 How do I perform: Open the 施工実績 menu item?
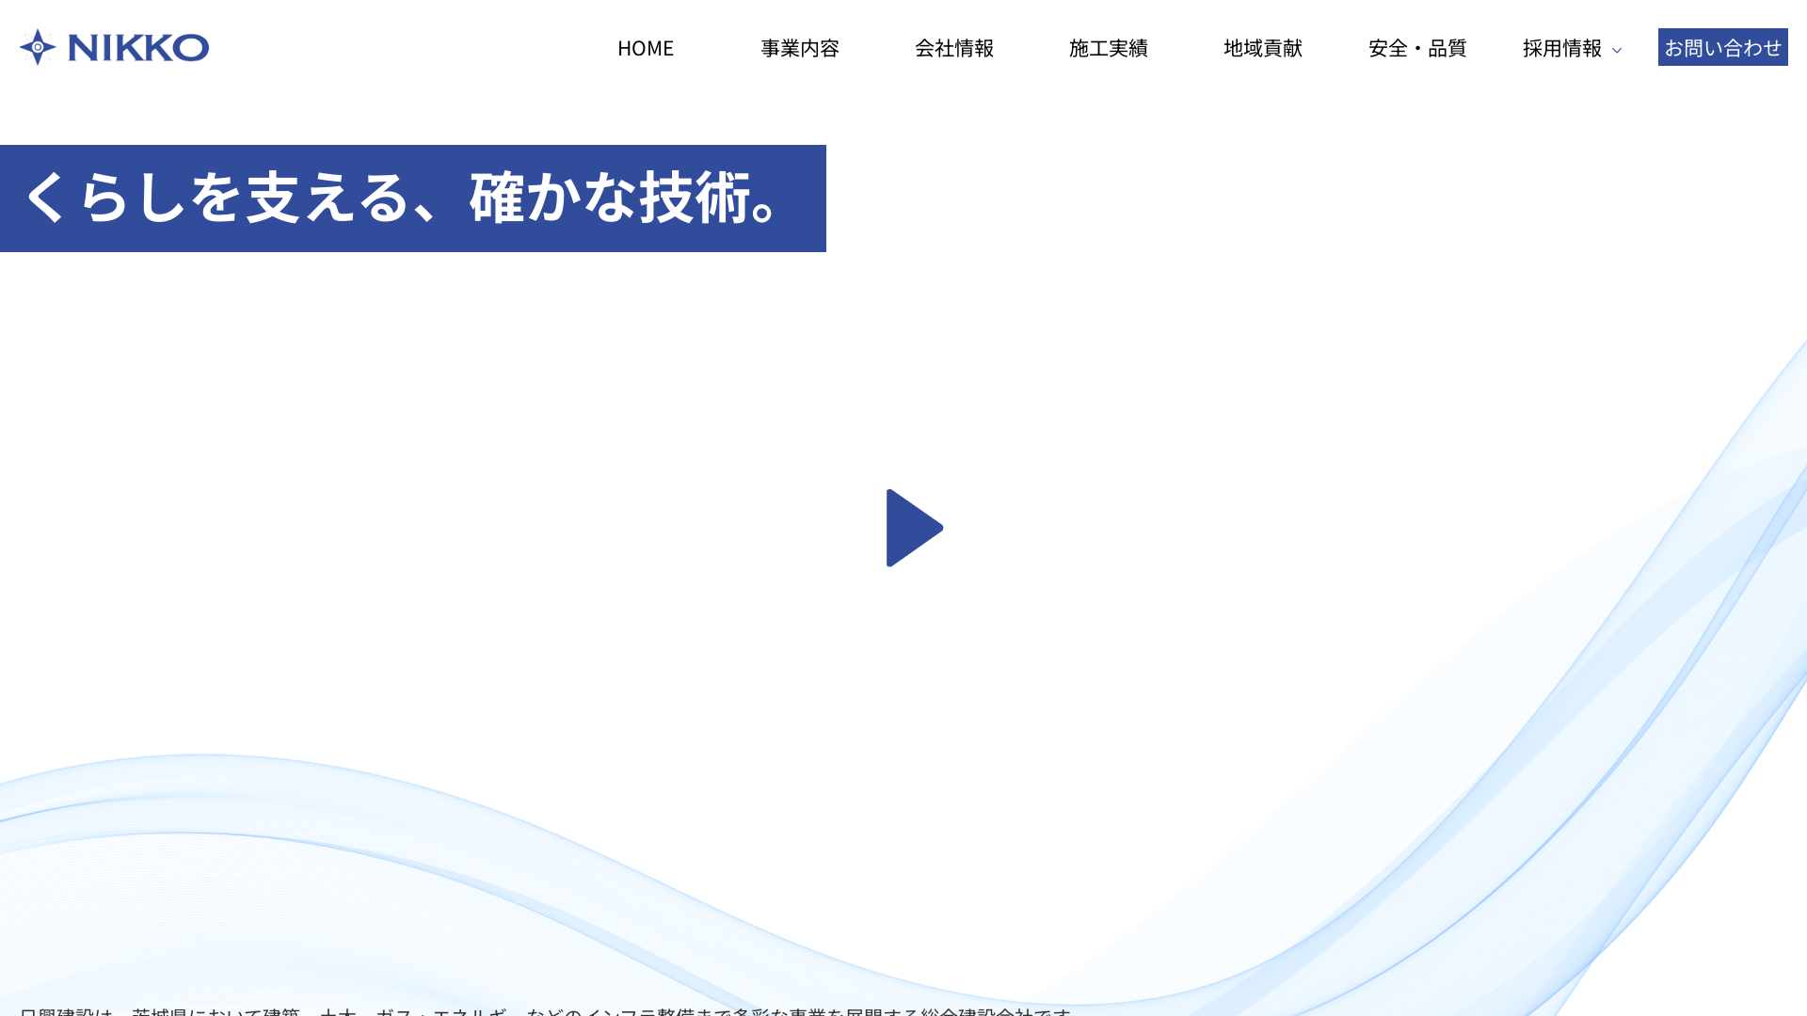click(1109, 48)
